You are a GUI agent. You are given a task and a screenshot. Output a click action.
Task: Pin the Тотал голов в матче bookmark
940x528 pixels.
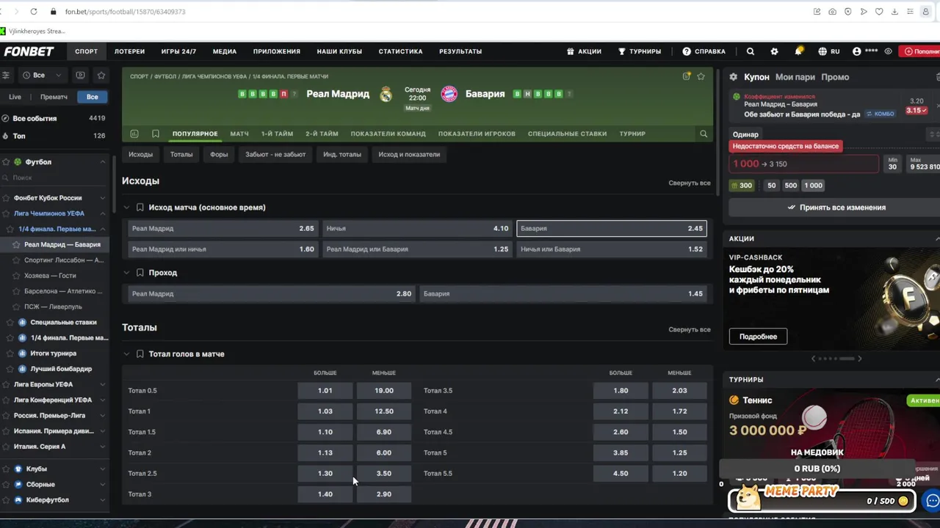(x=140, y=354)
